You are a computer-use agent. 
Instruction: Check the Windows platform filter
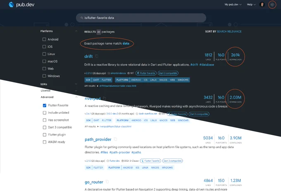click(x=44, y=76)
